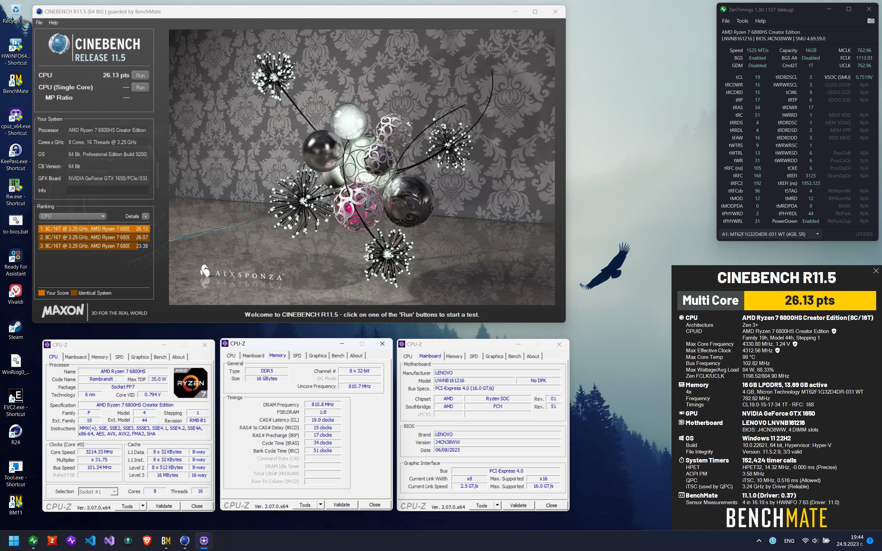The image size is (882, 551).
Task: Select the ranking entry scoring 26.07
Action: [x=94, y=237]
